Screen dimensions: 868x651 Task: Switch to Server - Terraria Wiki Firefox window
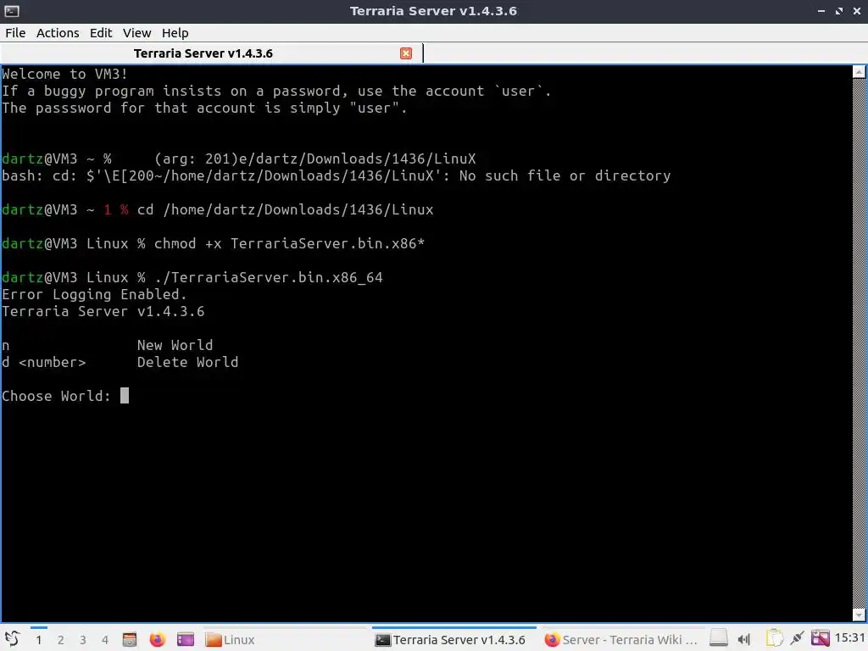621,640
